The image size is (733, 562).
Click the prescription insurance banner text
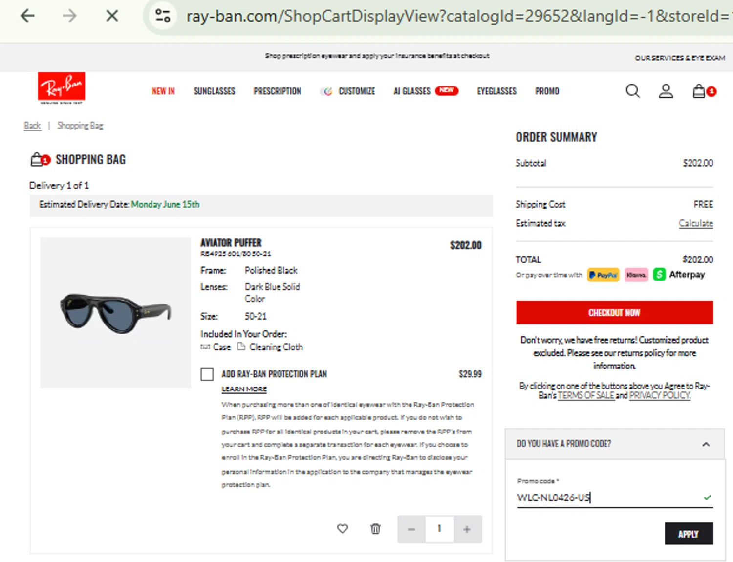coord(377,56)
